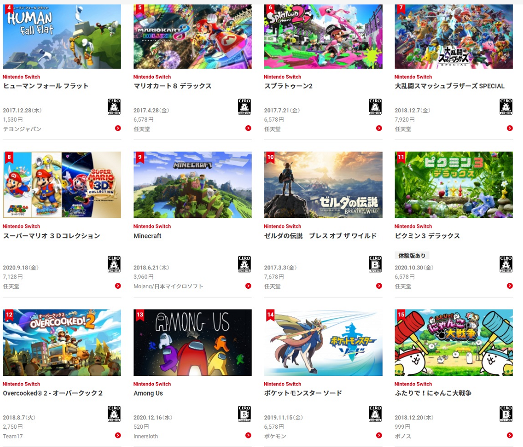
Task: Click the ゼルダの伝説 ブレス オブ ザ ワイルド title
Action: (320, 236)
